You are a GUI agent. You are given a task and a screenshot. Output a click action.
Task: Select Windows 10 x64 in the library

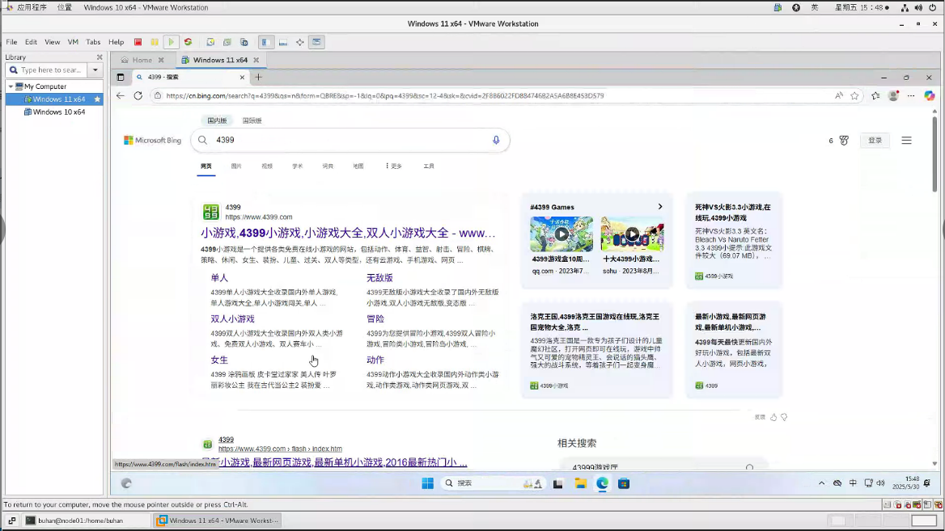tap(58, 112)
